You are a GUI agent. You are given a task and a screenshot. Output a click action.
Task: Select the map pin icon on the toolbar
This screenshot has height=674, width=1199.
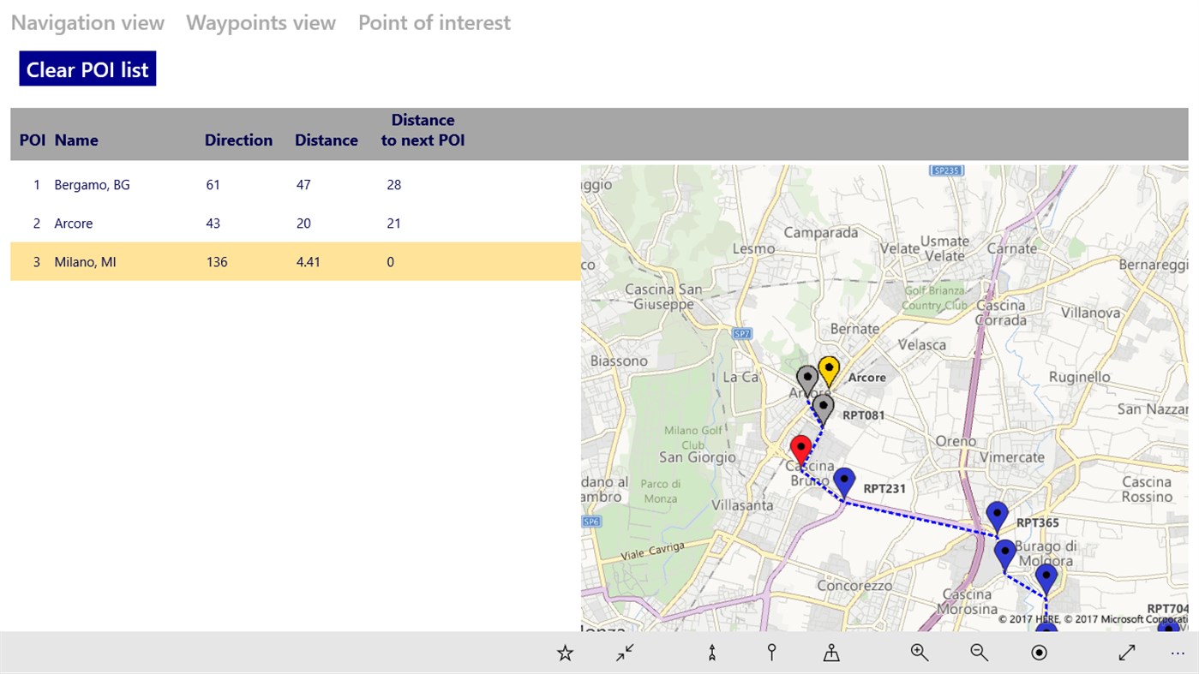click(x=770, y=653)
